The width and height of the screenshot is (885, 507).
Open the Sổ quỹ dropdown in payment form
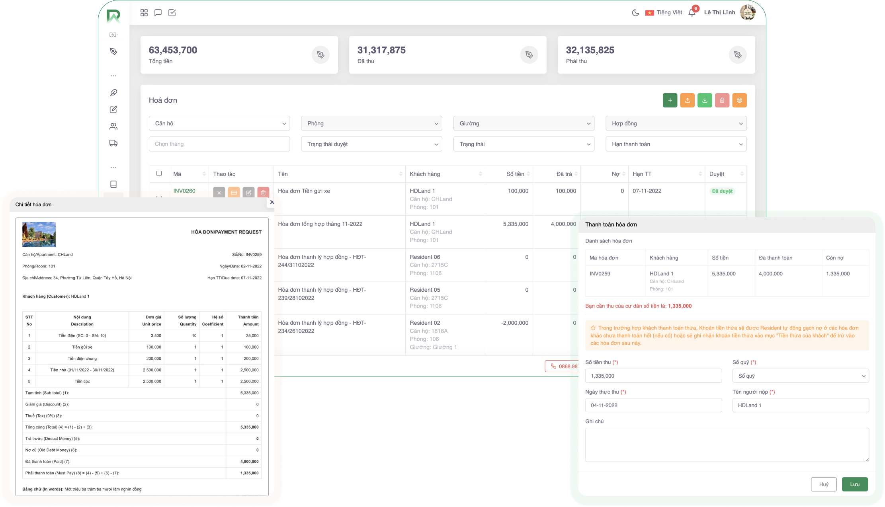[x=800, y=376]
